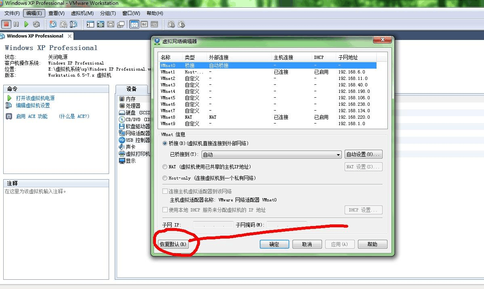Click the 取消 button
This screenshot has width=484, height=289.
coord(307,244)
